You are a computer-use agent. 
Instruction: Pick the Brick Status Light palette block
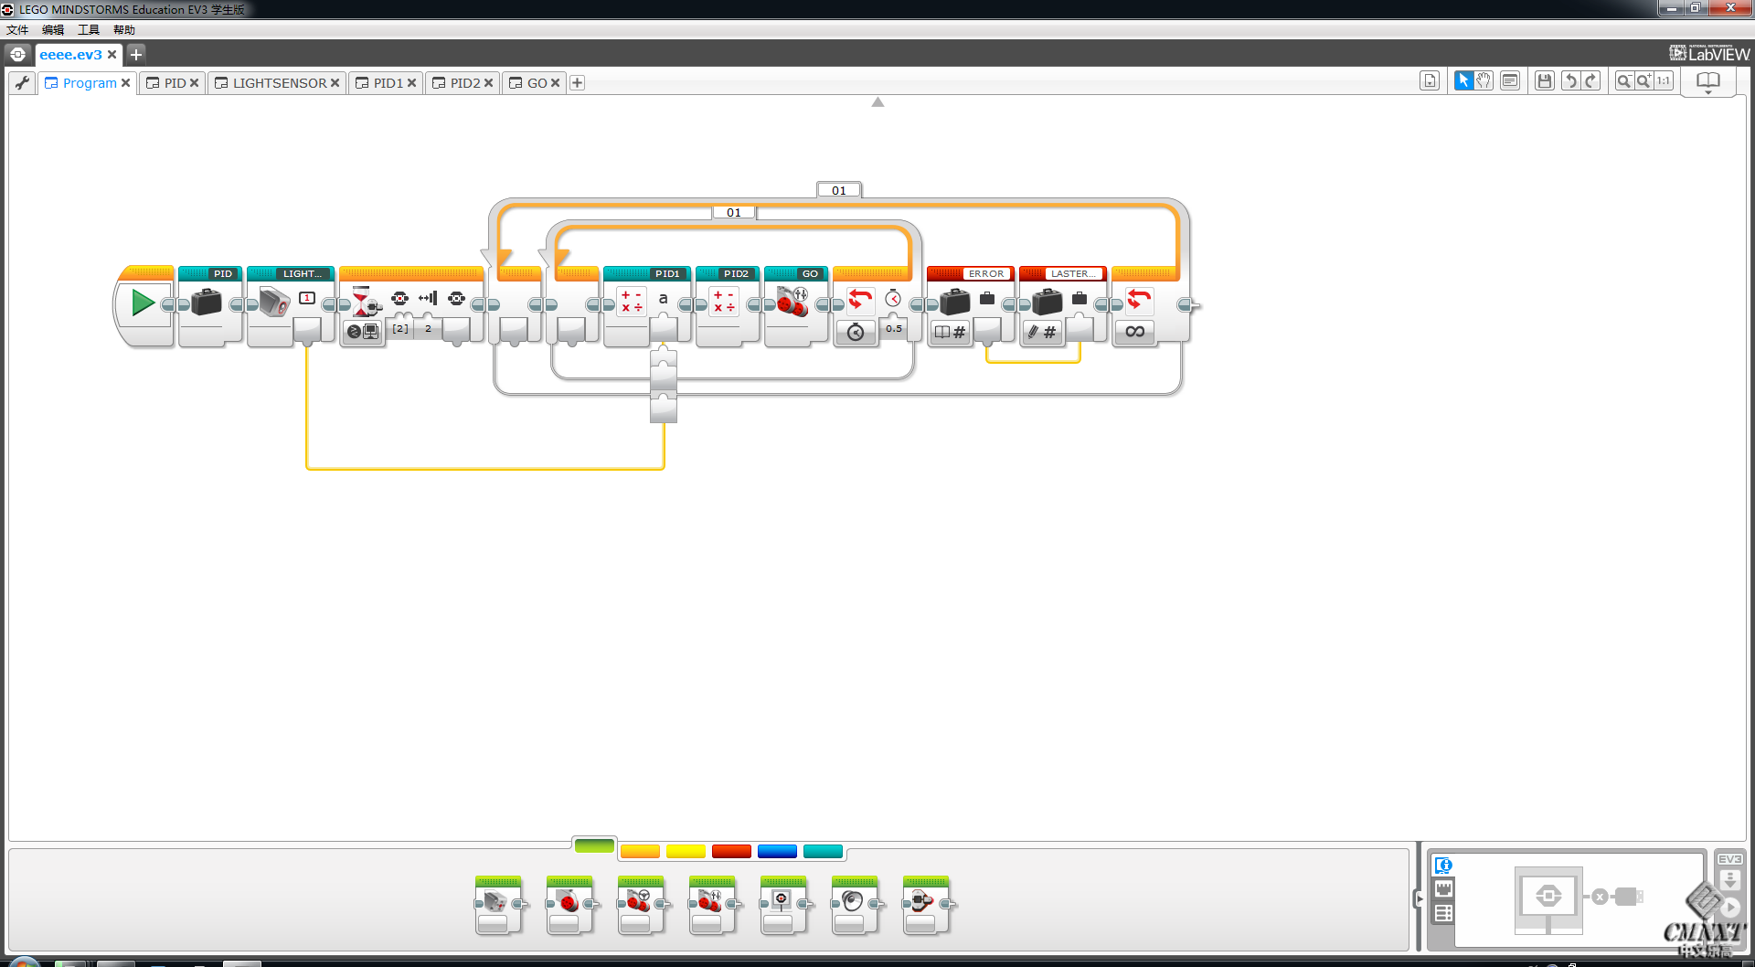[x=926, y=905]
